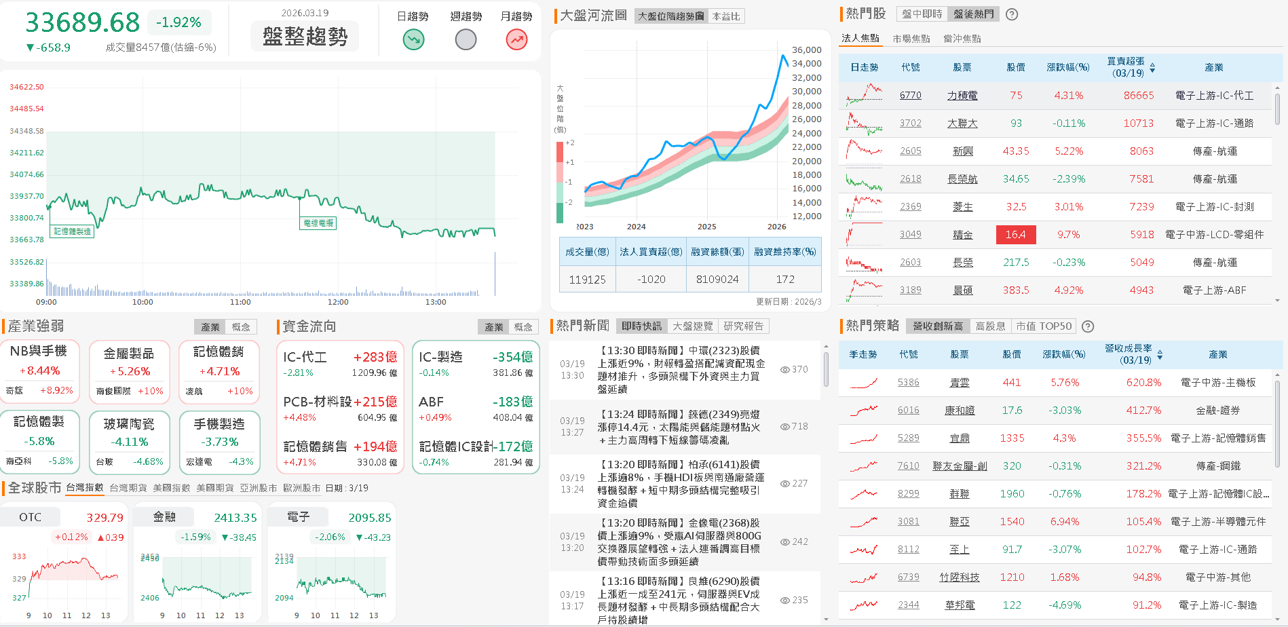
Task: Sort by 買賣超張 column arrow
Action: tap(1154, 68)
